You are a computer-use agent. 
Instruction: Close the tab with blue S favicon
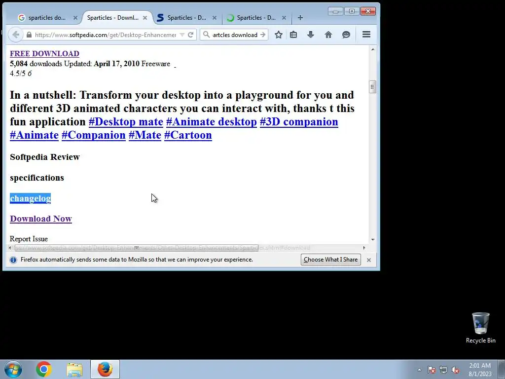pyautogui.click(x=215, y=18)
